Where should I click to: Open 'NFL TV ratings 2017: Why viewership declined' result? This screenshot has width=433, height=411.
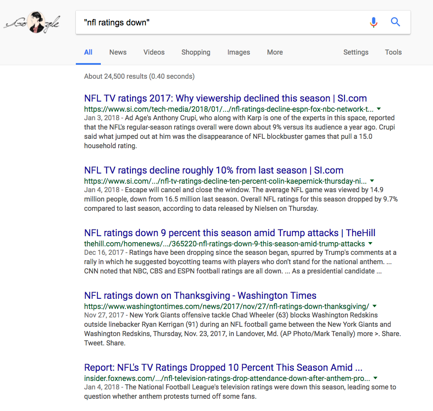225,98
